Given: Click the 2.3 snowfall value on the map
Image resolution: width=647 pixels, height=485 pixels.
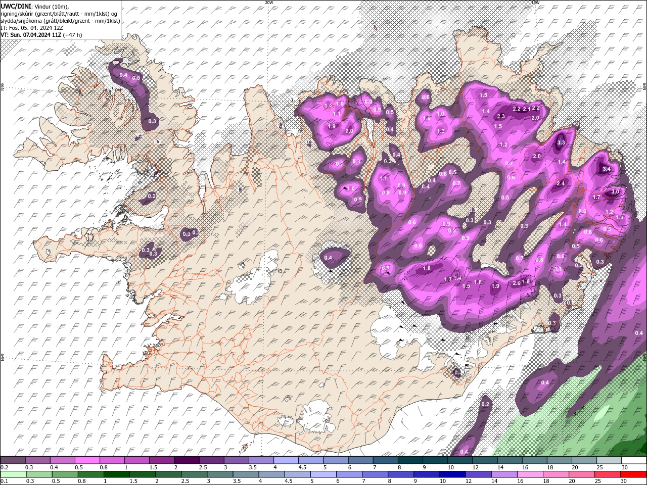Looking at the screenshot, I should [x=501, y=116].
